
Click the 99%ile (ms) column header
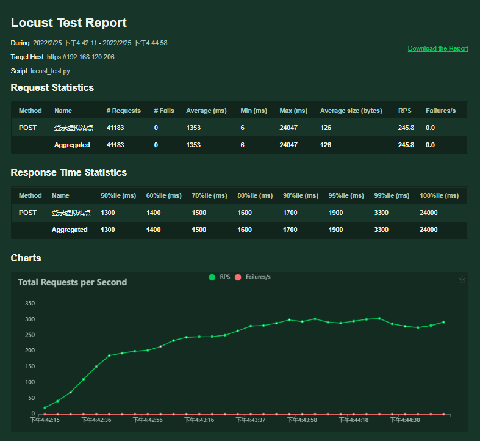[392, 195]
